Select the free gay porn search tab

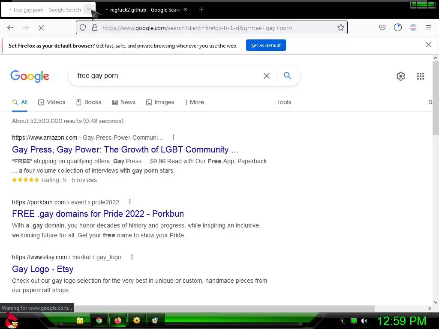46,10
